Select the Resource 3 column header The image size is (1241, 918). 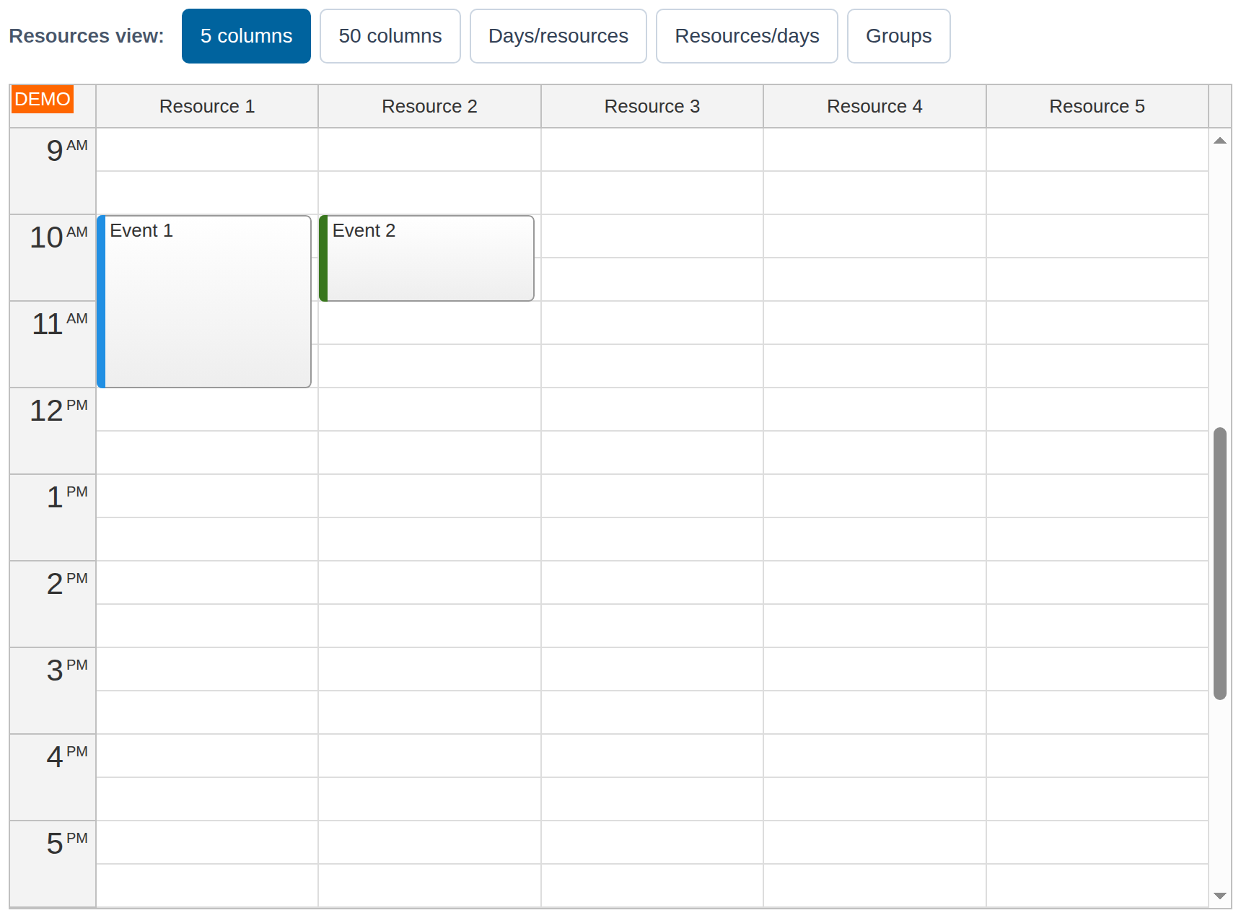(x=652, y=106)
